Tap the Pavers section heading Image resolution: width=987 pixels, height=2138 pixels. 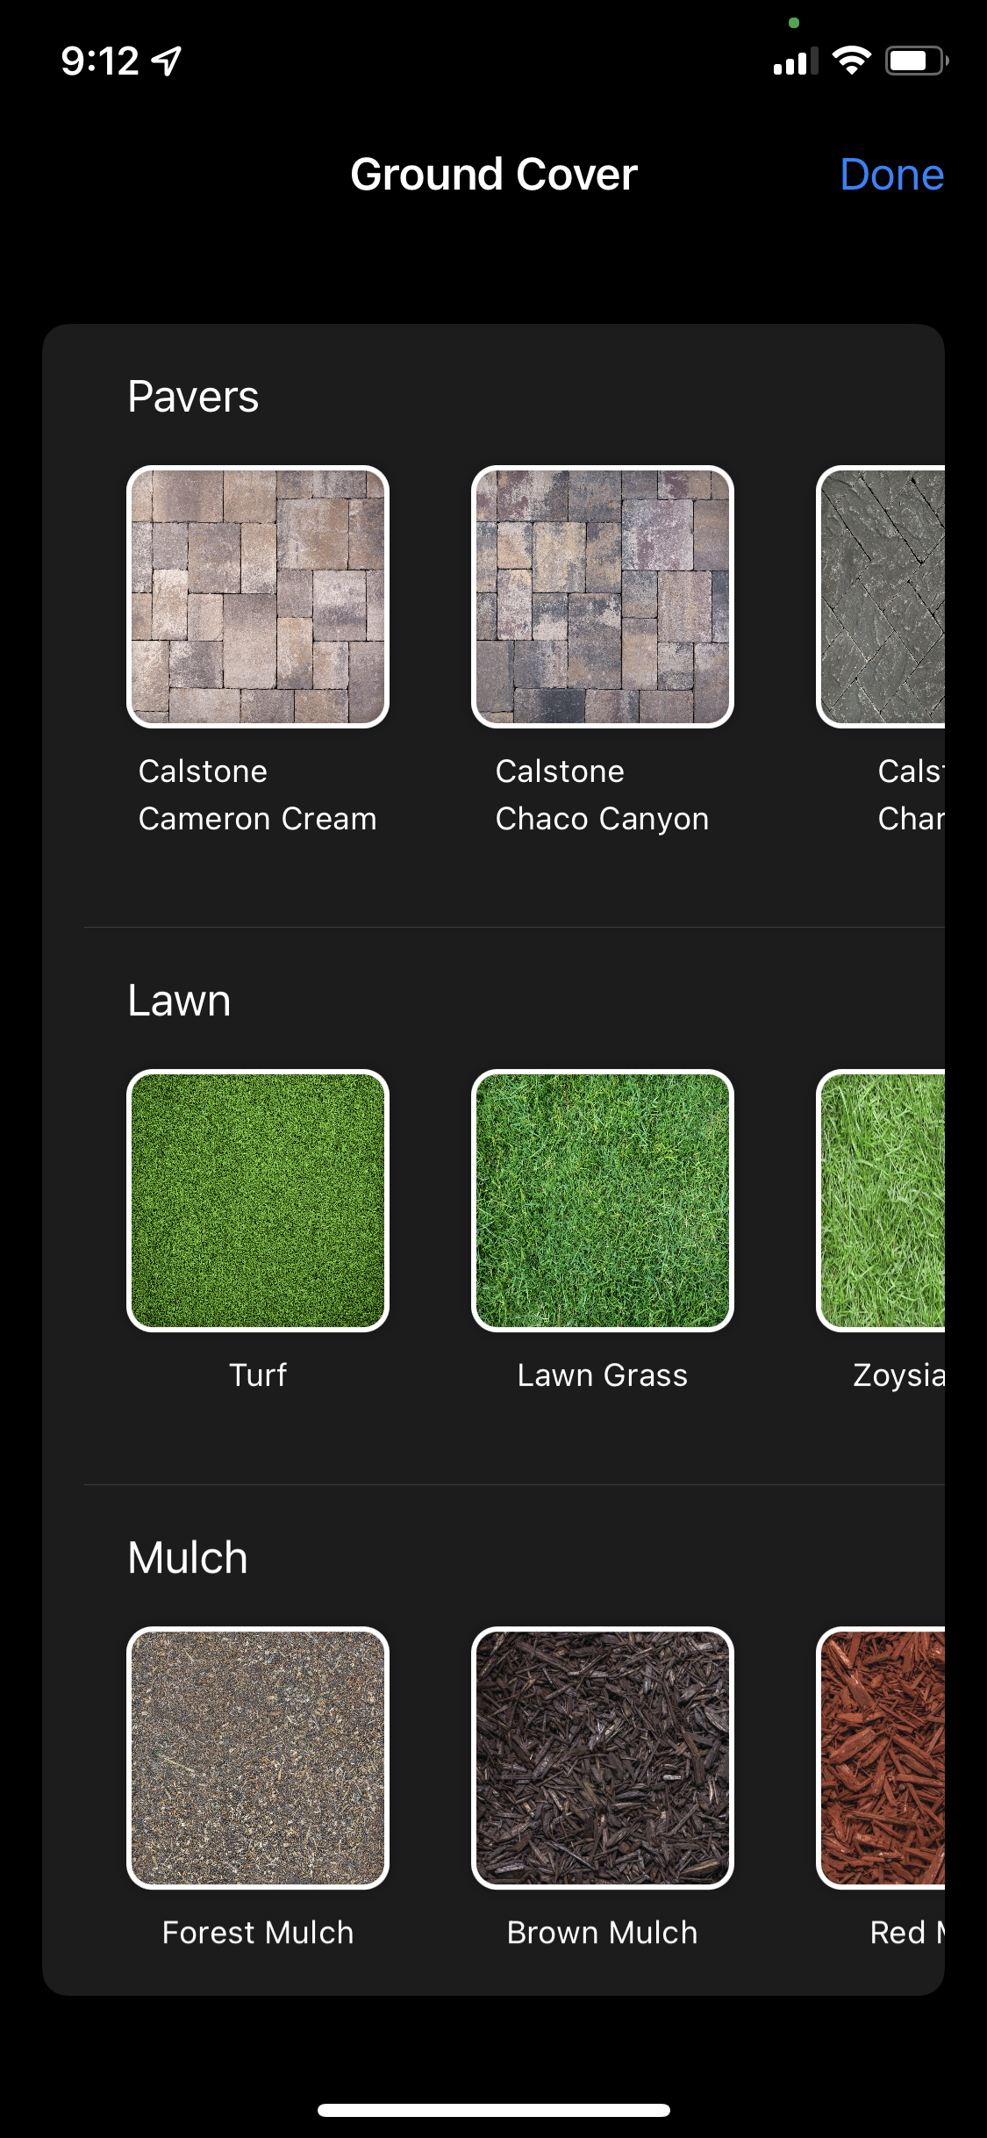(x=193, y=397)
